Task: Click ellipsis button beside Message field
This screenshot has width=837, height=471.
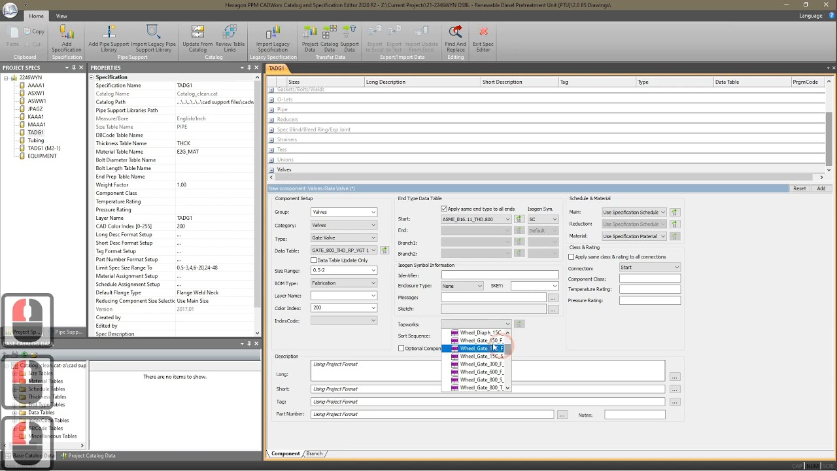Action: click(553, 298)
